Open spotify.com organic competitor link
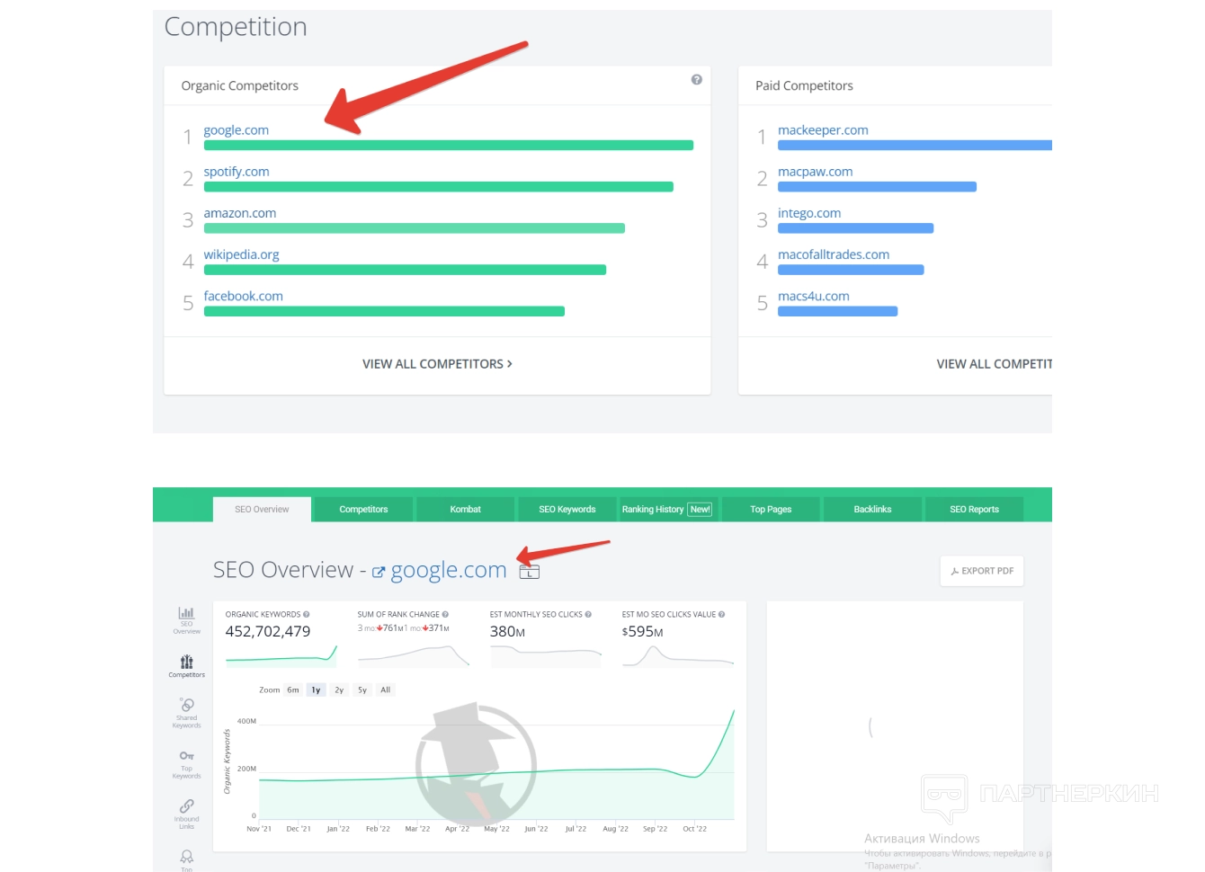The height and width of the screenshot is (872, 1205). tap(237, 172)
